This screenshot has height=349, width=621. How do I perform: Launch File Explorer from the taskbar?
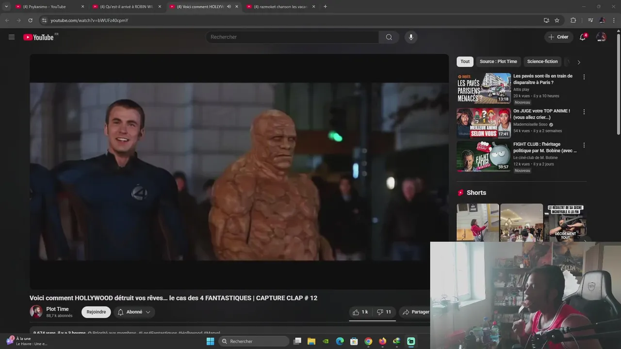pyautogui.click(x=311, y=341)
